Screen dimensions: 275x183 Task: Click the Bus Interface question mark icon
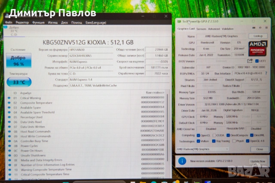[266, 73]
